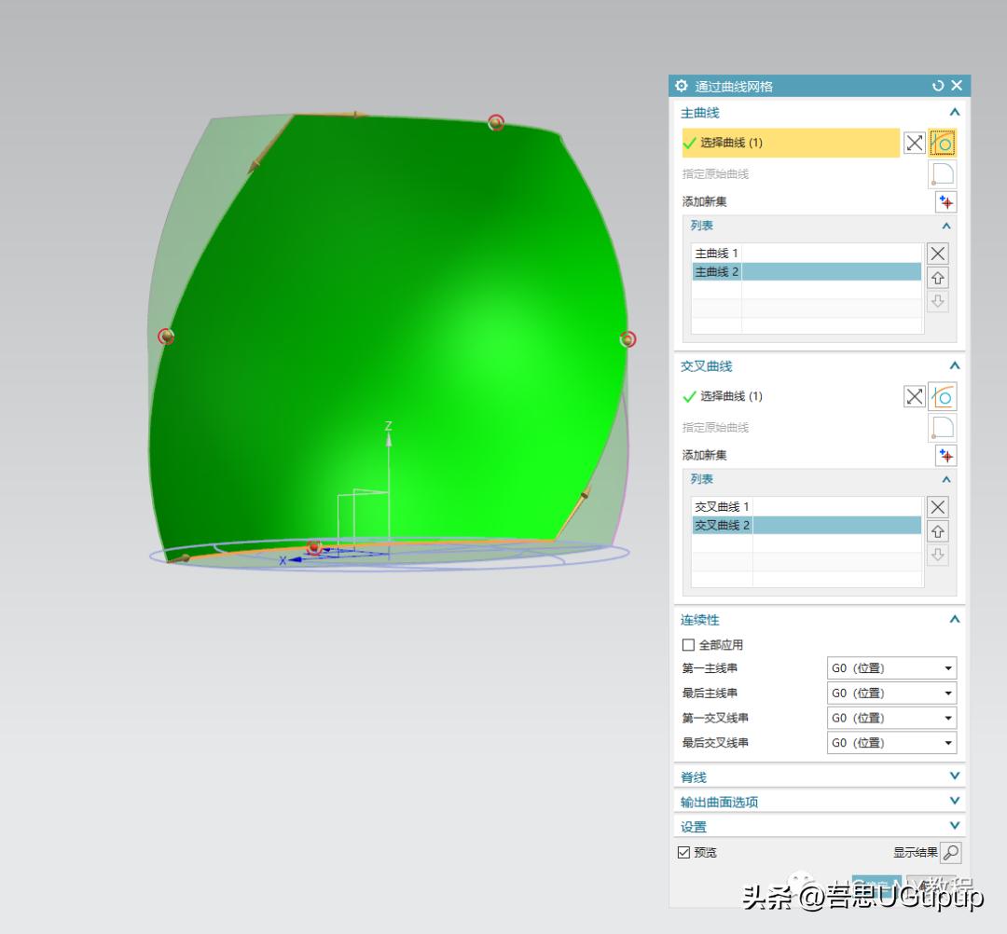Viewport: 1007px width, 934px height.
Task: Click 添加新集 icon under 交叉曲线
Action: [945, 456]
